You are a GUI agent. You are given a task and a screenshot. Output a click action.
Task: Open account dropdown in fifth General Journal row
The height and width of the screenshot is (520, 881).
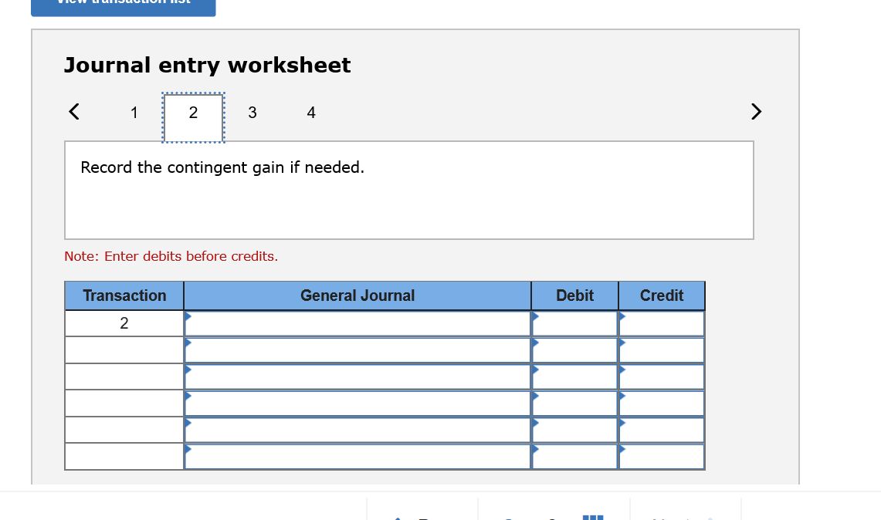click(x=357, y=431)
